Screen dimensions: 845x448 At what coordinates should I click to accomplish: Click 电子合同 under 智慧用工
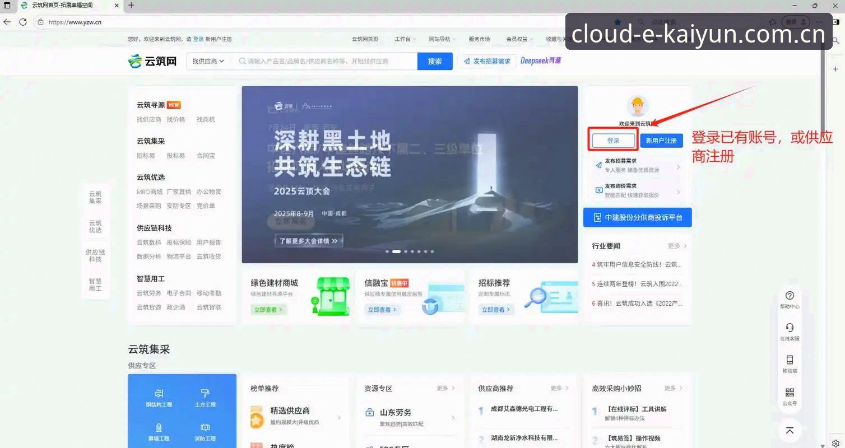point(179,293)
